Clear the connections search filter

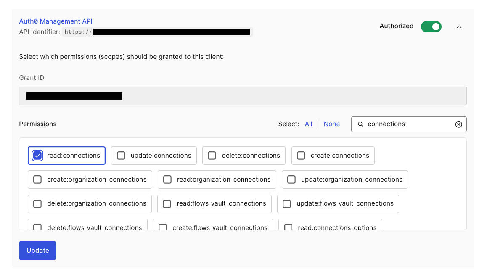458,124
